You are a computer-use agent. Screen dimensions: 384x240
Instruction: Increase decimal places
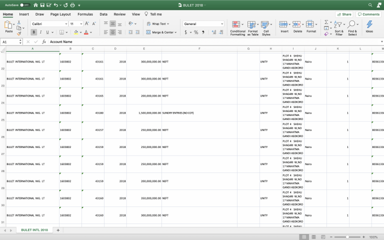(x=214, y=32)
